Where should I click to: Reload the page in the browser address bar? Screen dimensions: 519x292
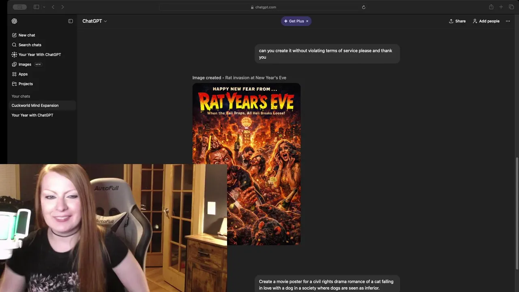[x=364, y=7]
